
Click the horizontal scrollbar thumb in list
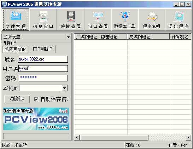click(114, 138)
